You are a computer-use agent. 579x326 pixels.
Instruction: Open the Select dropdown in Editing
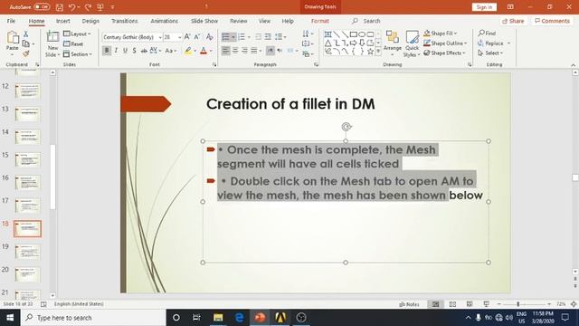tap(490, 53)
